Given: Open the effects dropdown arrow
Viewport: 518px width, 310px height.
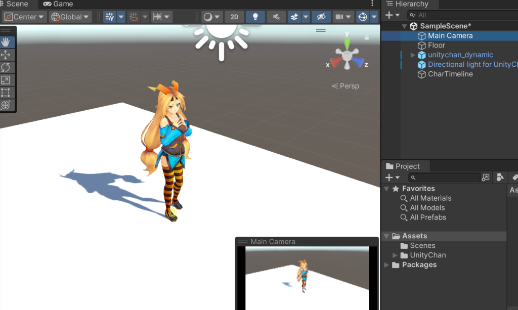Looking at the screenshot, I should (306, 17).
